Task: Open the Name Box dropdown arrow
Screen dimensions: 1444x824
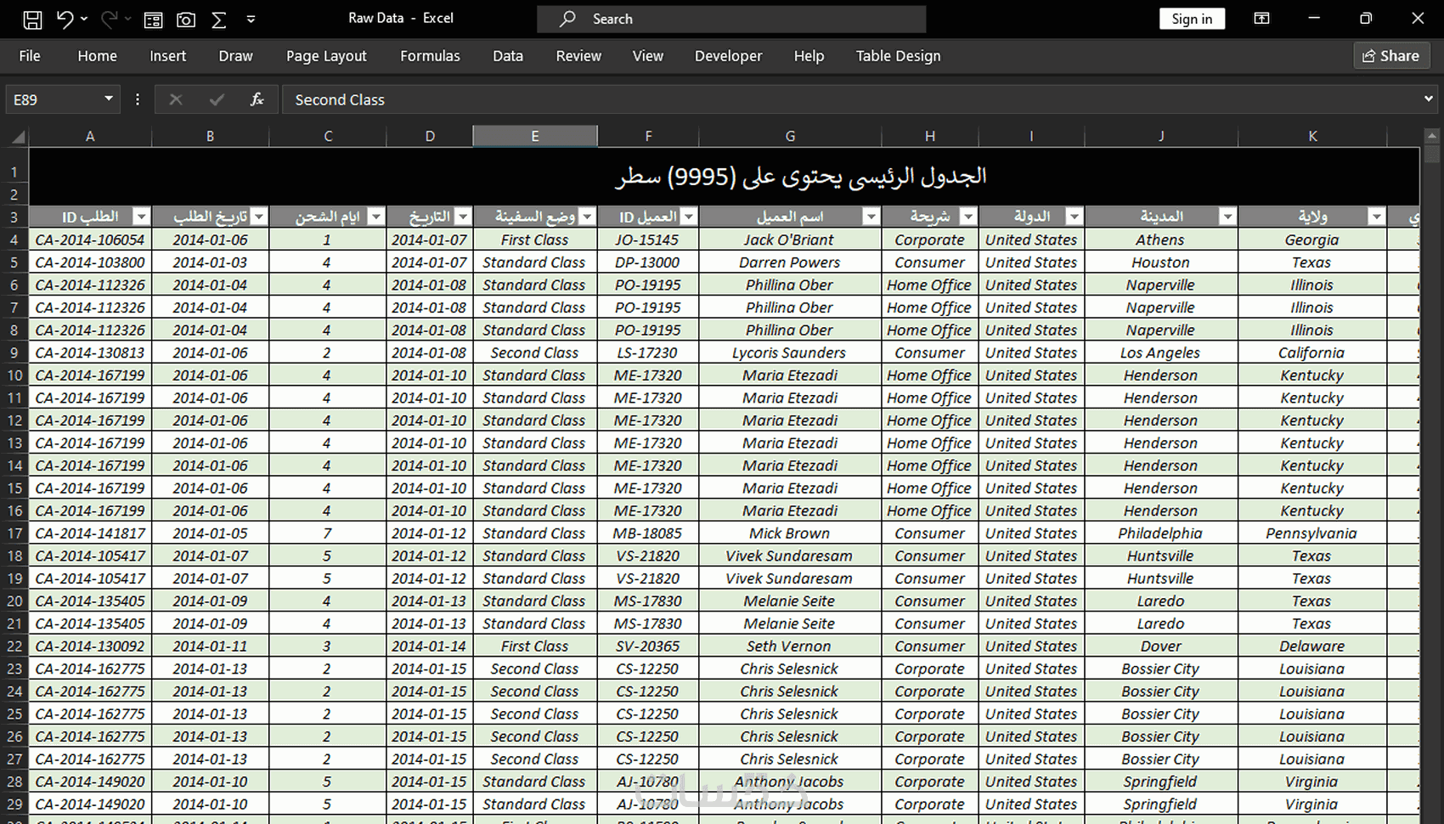Action: (x=109, y=99)
